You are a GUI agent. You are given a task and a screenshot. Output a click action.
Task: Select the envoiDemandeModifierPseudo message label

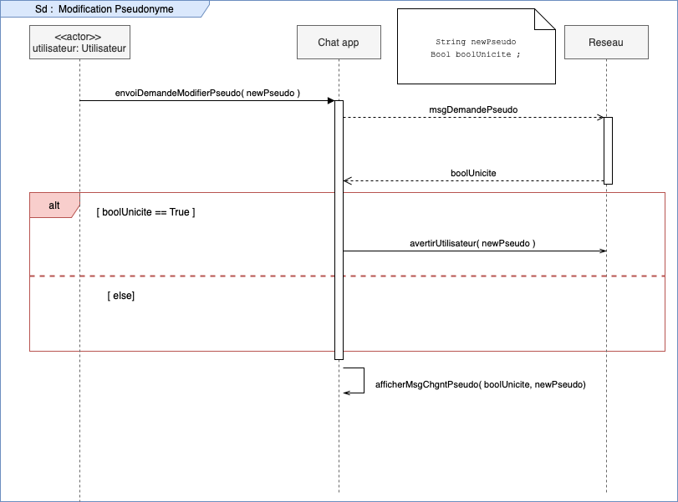pos(207,93)
